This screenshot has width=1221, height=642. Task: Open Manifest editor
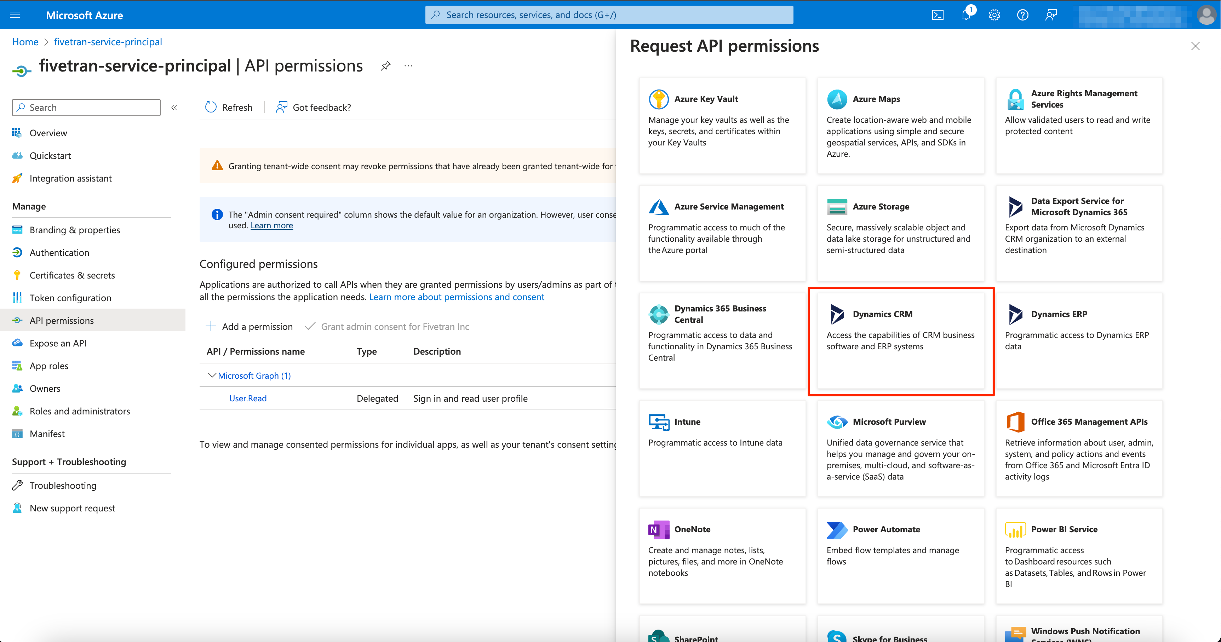click(47, 434)
